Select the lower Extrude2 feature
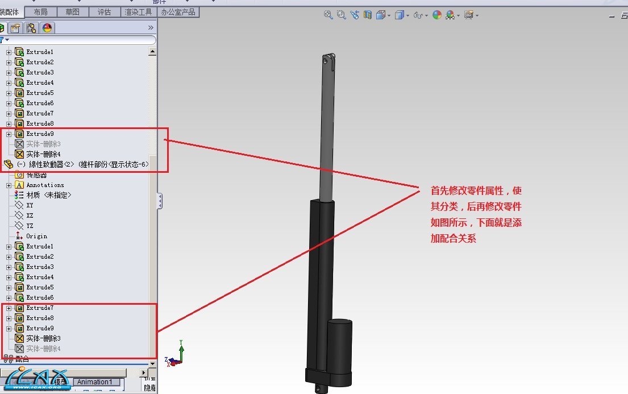The width and height of the screenshot is (628, 394). click(40, 256)
